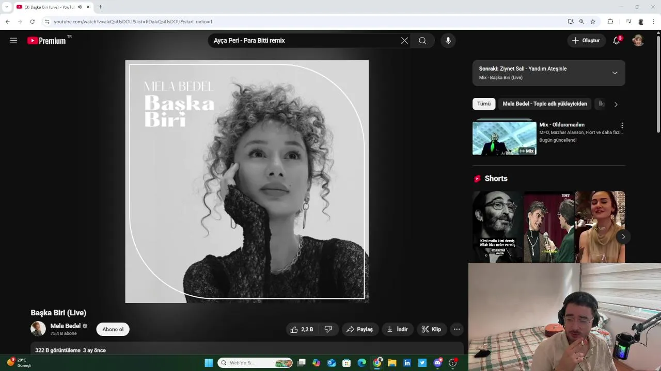This screenshot has width=661, height=371.
Task: Open Chrome's three-dot menu
Action: (x=653, y=22)
